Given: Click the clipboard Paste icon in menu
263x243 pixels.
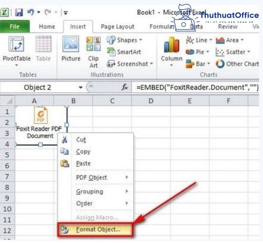Looking at the screenshot, I should click(65, 163).
